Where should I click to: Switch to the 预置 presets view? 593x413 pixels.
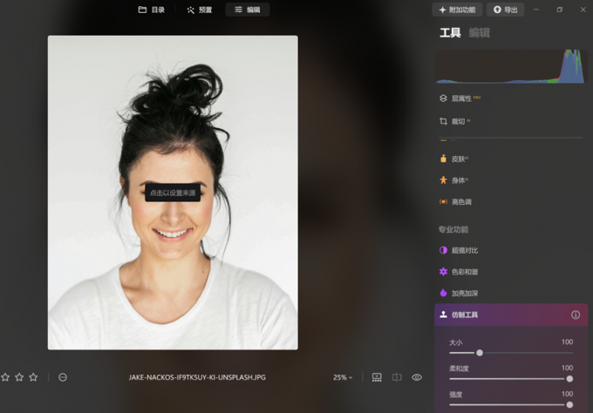[x=200, y=10]
